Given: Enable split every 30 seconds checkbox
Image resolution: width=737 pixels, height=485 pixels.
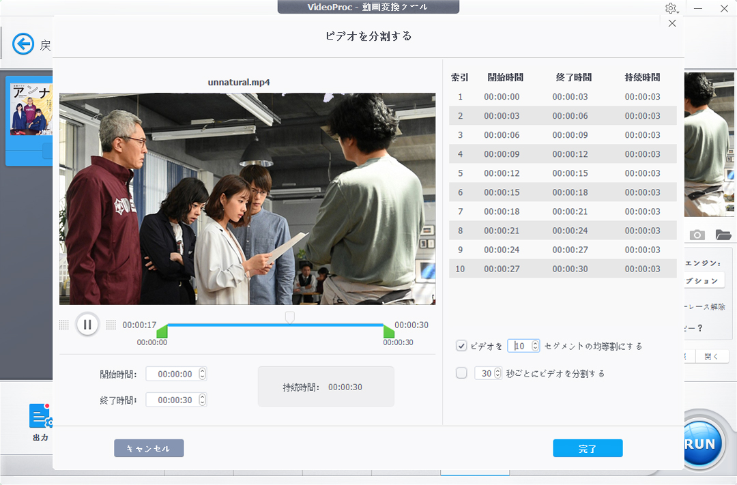Looking at the screenshot, I should point(461,373).
